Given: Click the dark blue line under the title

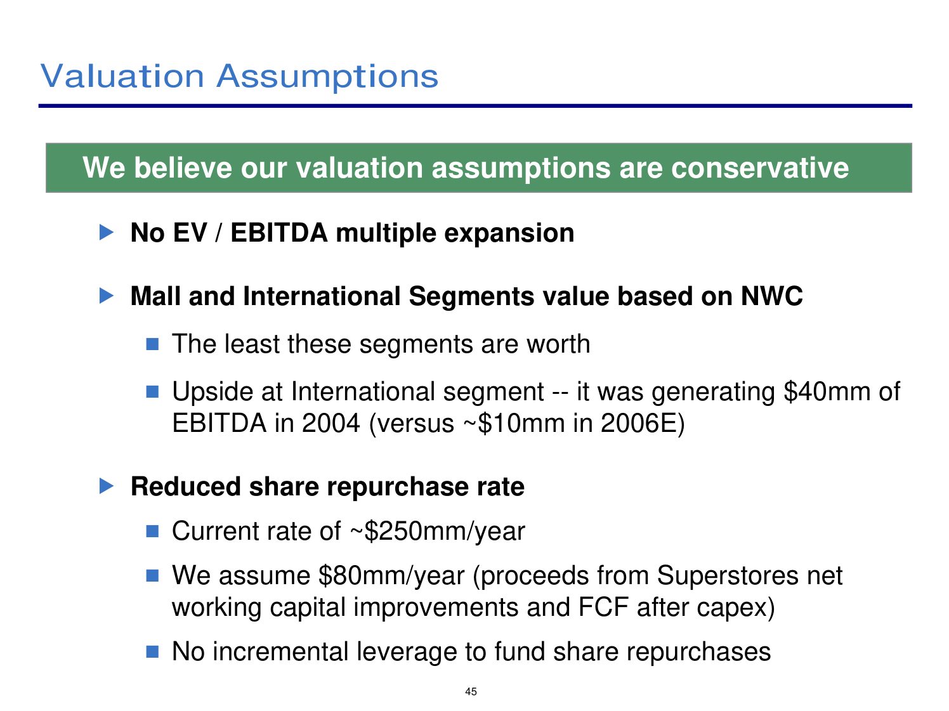Looking at the screenshot, I should pos(475,106).
